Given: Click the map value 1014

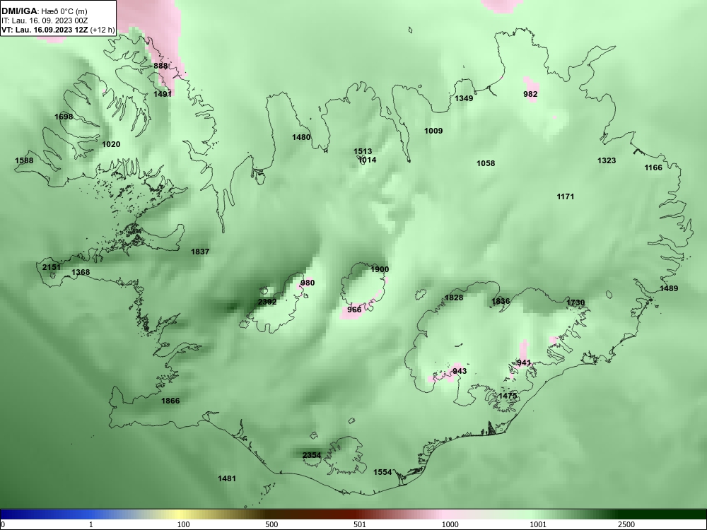Looking at the screenshot, I should (367, 160).
